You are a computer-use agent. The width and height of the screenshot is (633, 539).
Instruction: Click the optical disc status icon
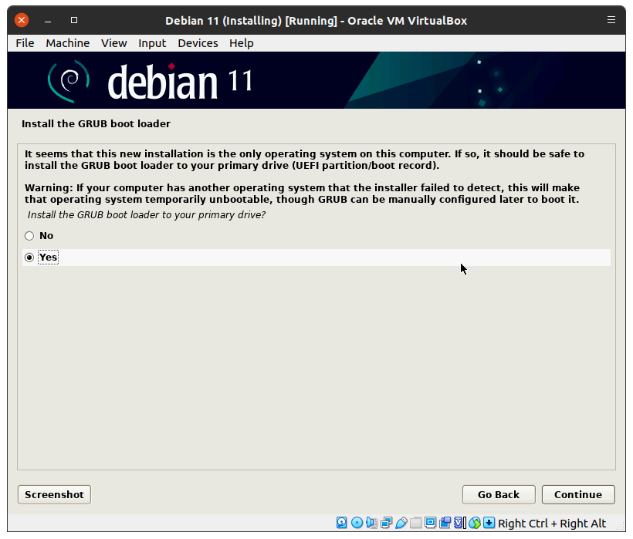(x=357, y=523)
